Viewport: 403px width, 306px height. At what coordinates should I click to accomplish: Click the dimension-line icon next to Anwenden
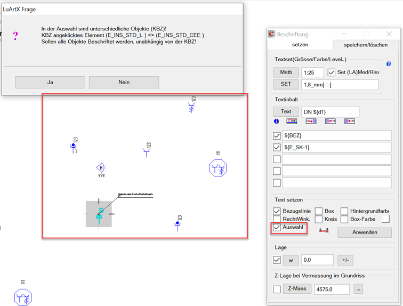[324, 231]
